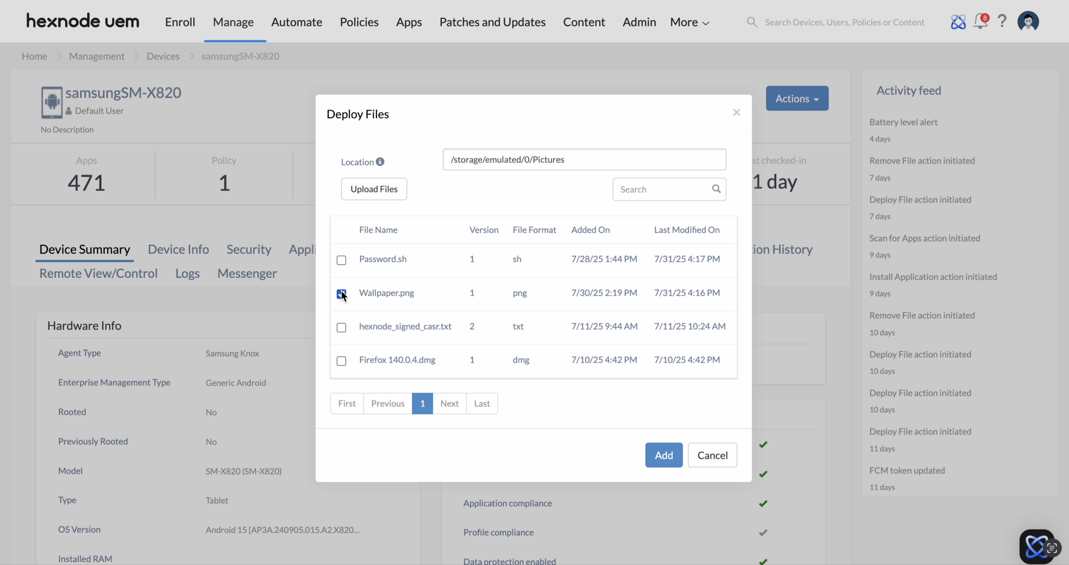The height and width of the screenshot is (565, 1069).
Task: Select page 1 in pagination
Action: [423, 403]
